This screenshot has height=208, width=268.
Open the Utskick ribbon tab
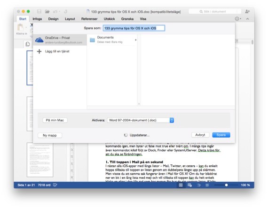pos(109,19)
